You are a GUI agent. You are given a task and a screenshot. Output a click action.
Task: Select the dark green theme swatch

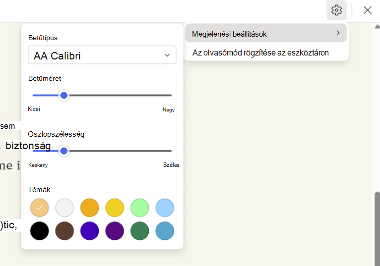point(140,231)
